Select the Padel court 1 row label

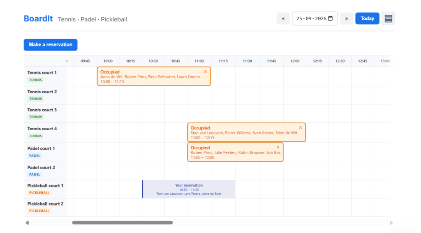[x=41, y=148]
